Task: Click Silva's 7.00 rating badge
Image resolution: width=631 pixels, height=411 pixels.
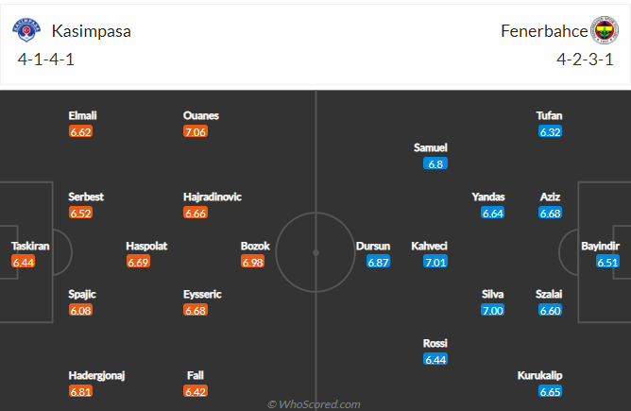Action: (492, 310)
